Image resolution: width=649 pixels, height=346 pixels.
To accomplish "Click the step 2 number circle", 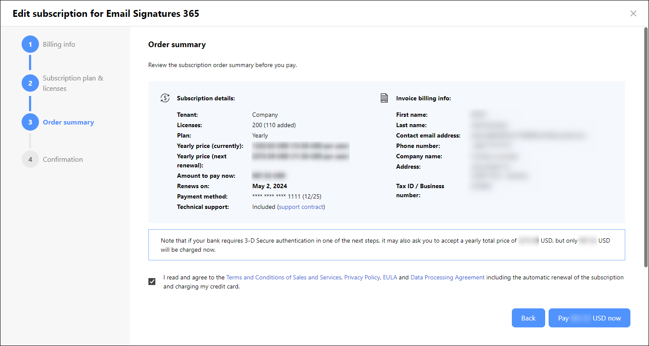I will pos(30,83).
